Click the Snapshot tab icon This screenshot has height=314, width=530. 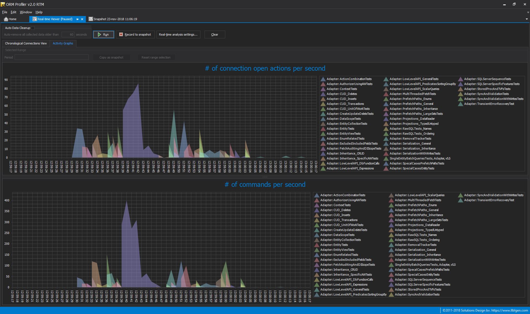[x=91, y=19]
